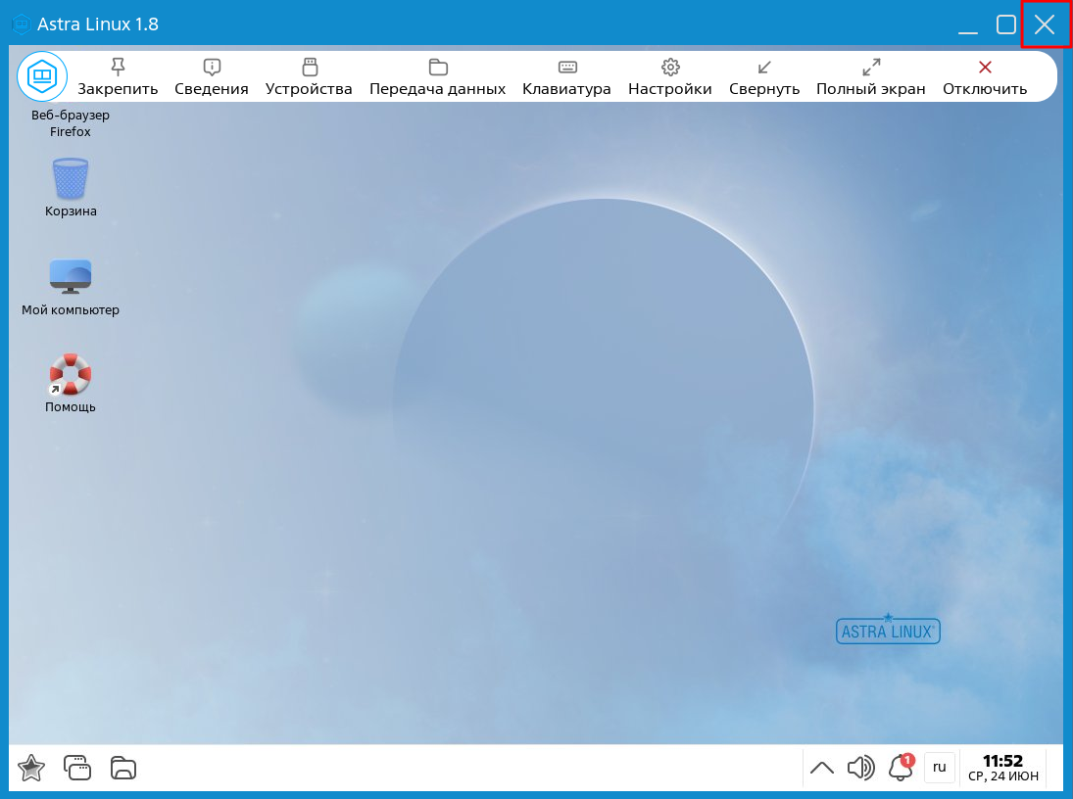This screenshot has width=1073, height=799.
Task: Click the window switcher taskbar icon
Action: click(77, 768)
